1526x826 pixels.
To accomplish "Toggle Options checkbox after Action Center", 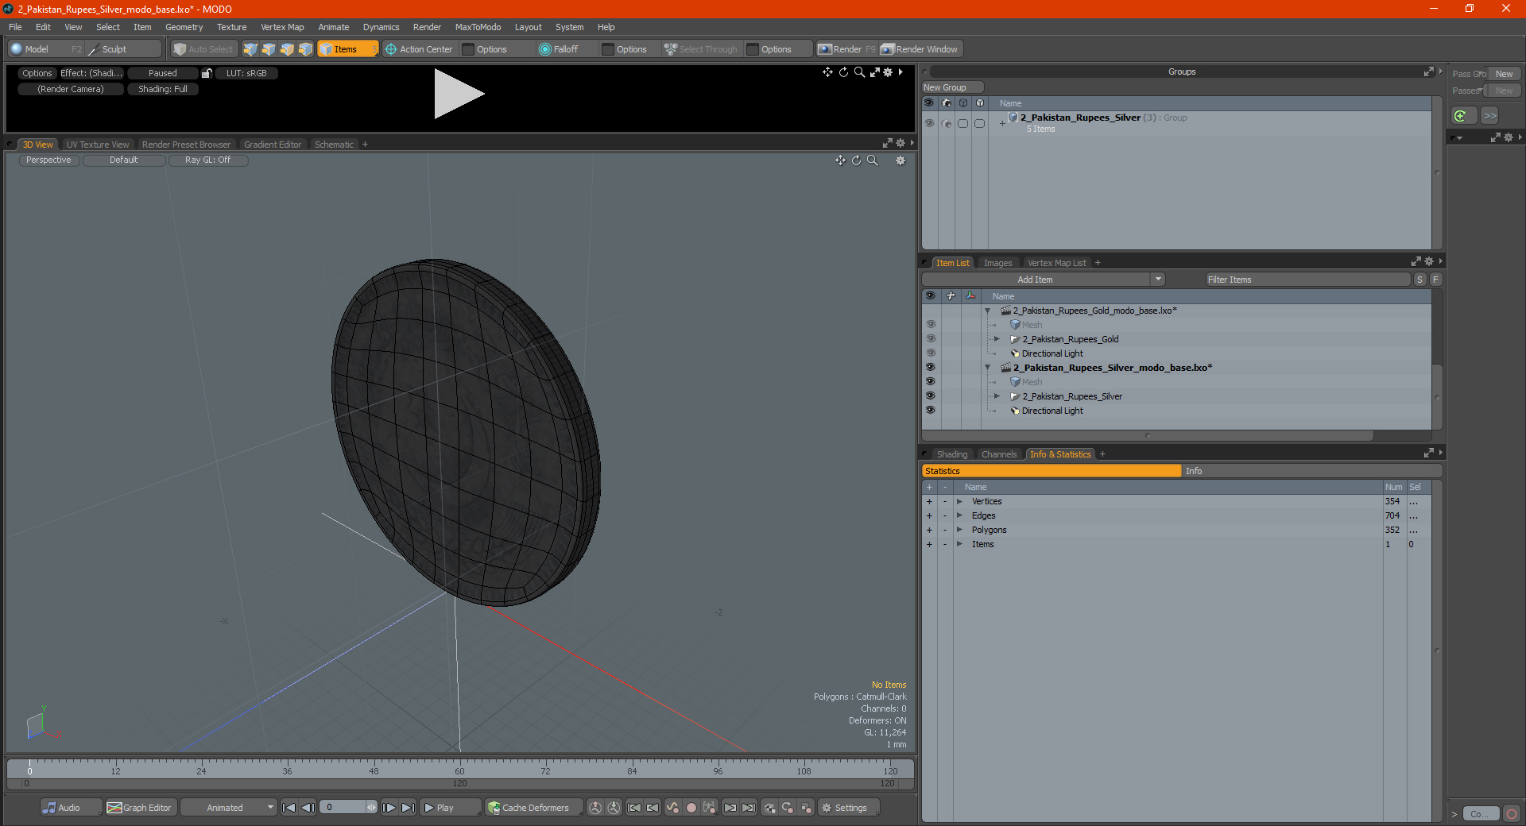I will click(x=469, y=49).
